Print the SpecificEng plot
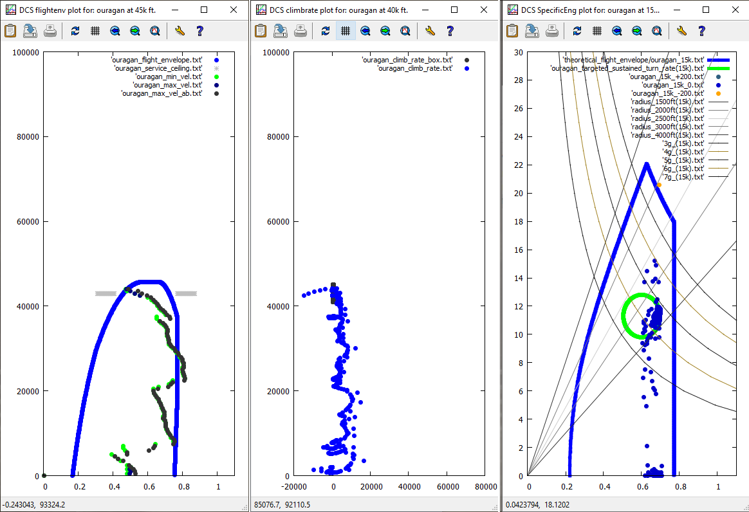The image size is (749, 512). [551, 30]
